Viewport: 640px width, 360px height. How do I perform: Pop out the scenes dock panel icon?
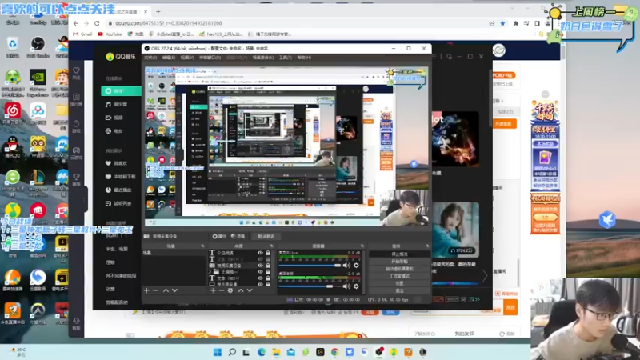click(203, 246)
